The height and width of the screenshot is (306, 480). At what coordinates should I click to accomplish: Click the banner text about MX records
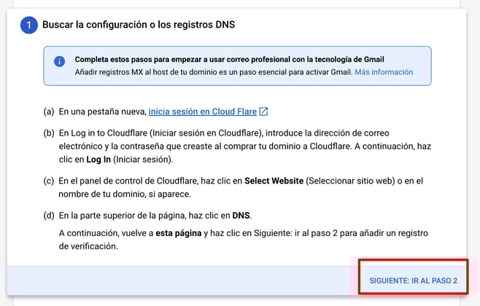214,72
